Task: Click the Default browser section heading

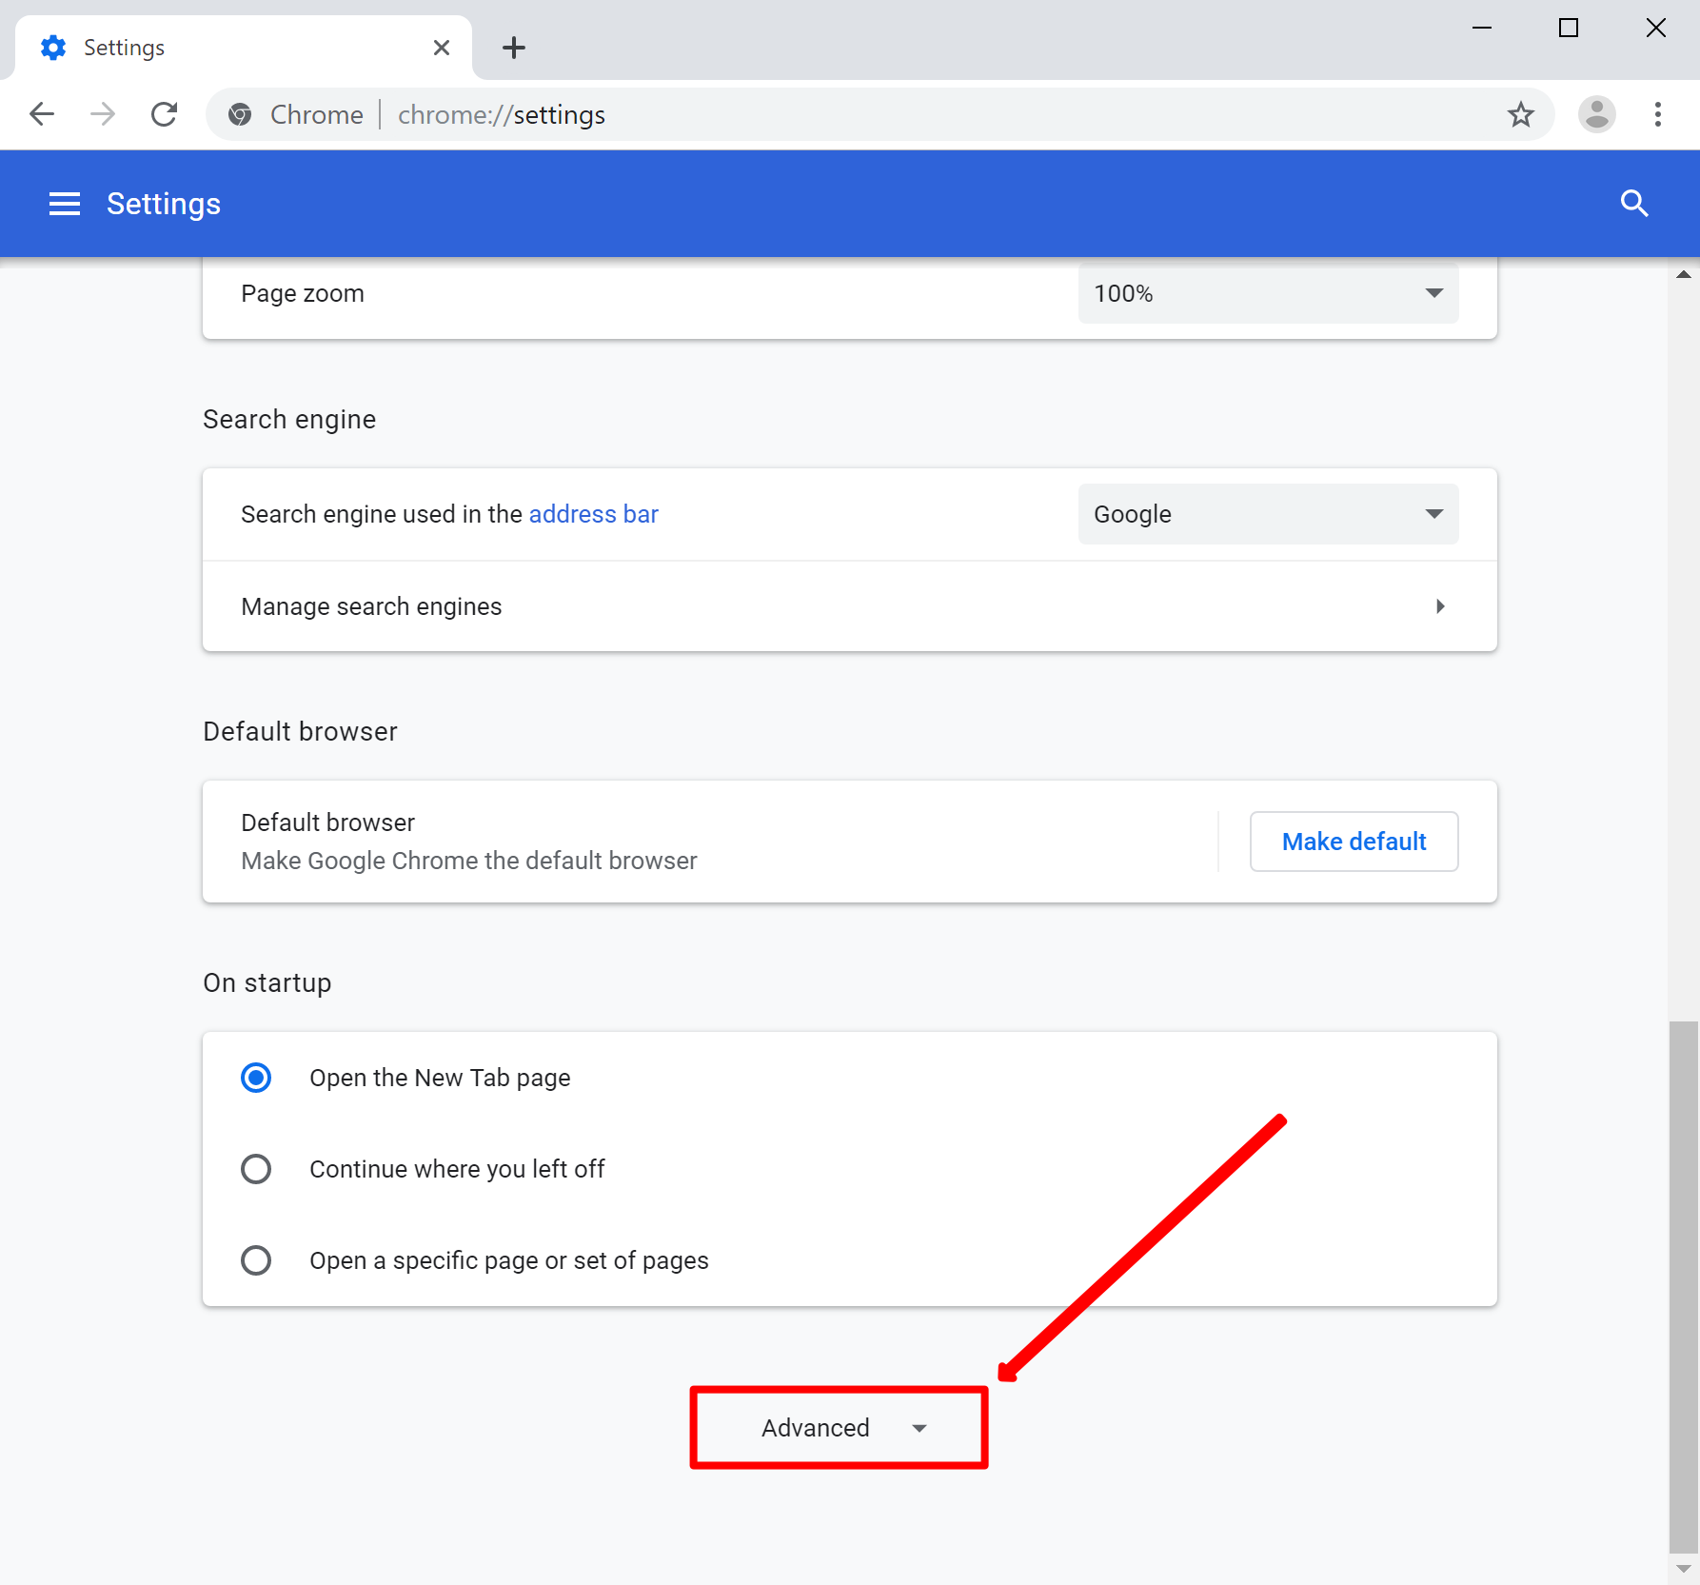Action: (300, 731)
